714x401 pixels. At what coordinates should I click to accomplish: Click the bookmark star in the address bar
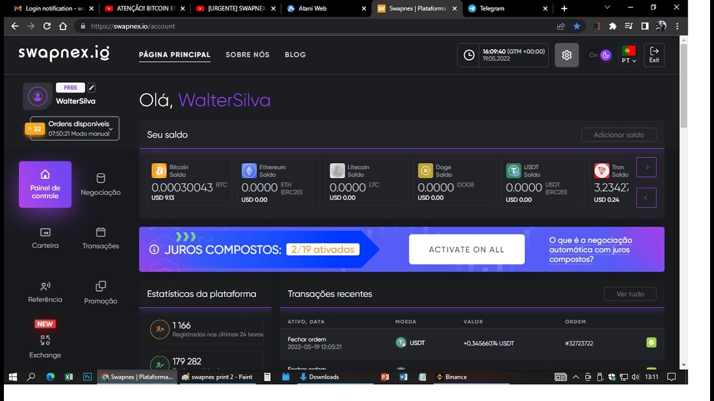(x=577, y=26)
